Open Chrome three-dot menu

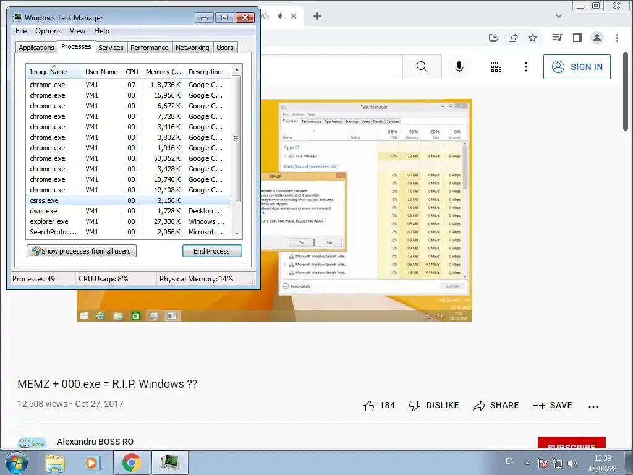tap(617, 38)
